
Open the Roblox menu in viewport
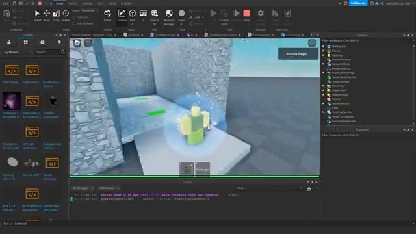pyautogui.click(x=77, y=43)
